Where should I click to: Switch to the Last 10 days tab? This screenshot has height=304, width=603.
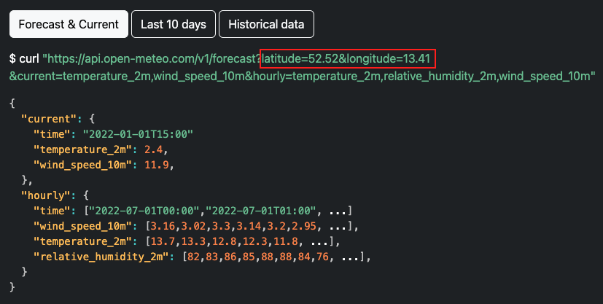(x=174, y=24)
